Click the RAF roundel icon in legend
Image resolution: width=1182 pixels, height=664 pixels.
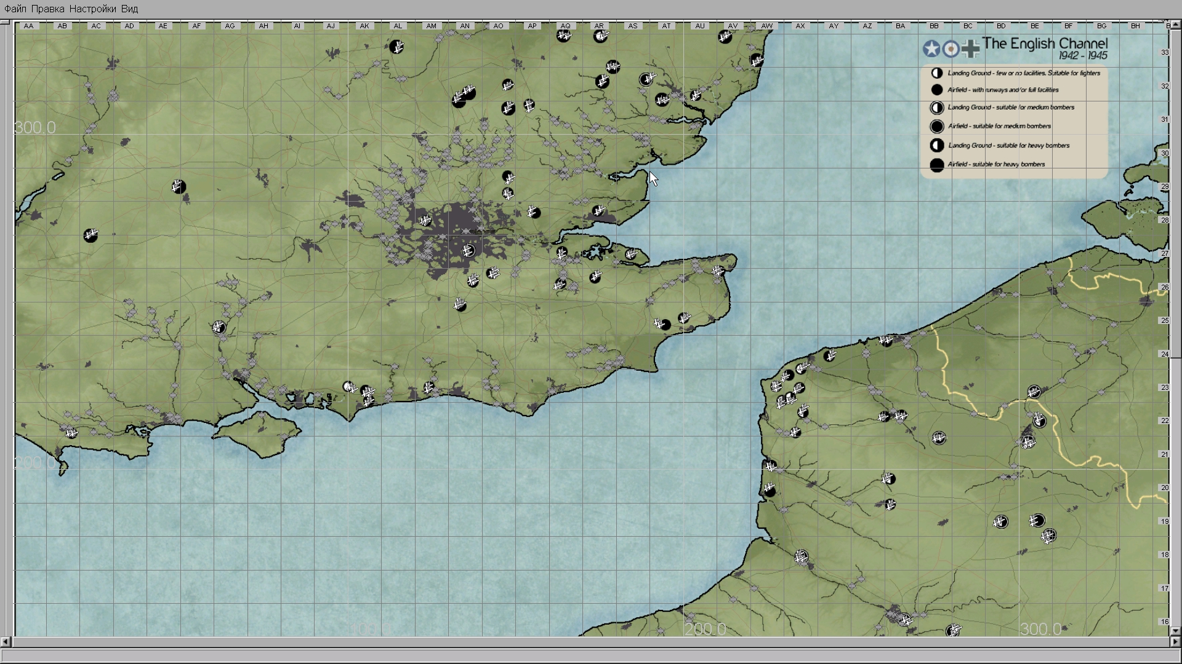tap(951, 49)
